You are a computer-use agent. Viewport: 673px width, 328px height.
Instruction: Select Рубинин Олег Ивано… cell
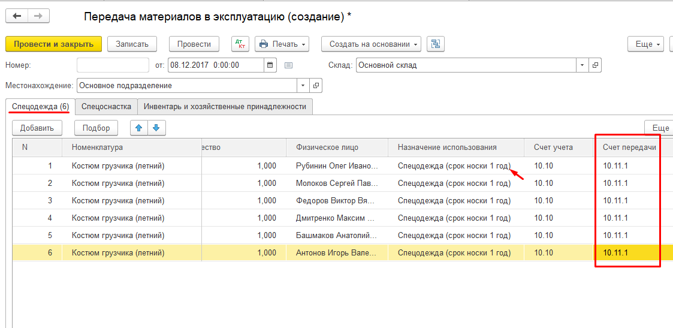point(337,165)
